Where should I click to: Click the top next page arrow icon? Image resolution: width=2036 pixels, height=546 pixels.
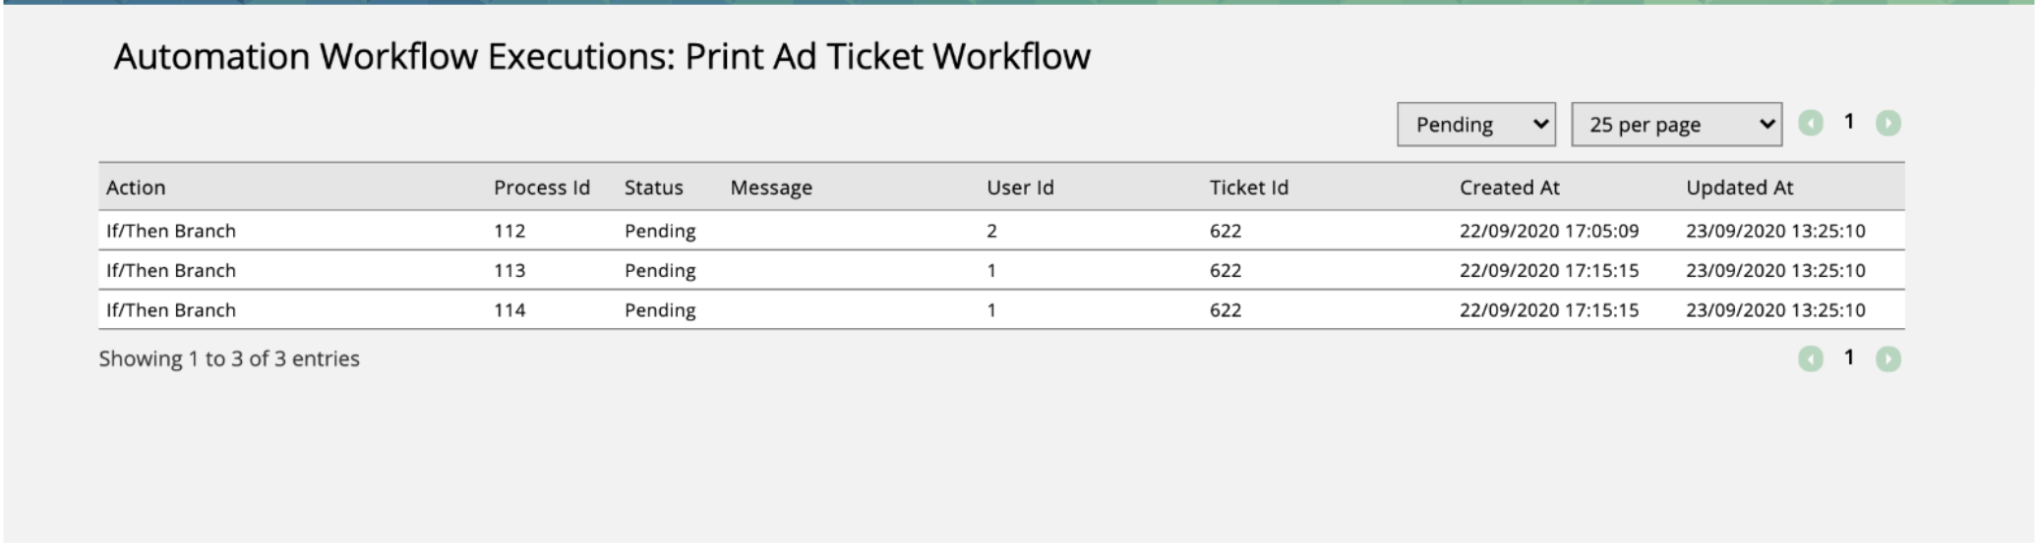(x=1887, y=123)
